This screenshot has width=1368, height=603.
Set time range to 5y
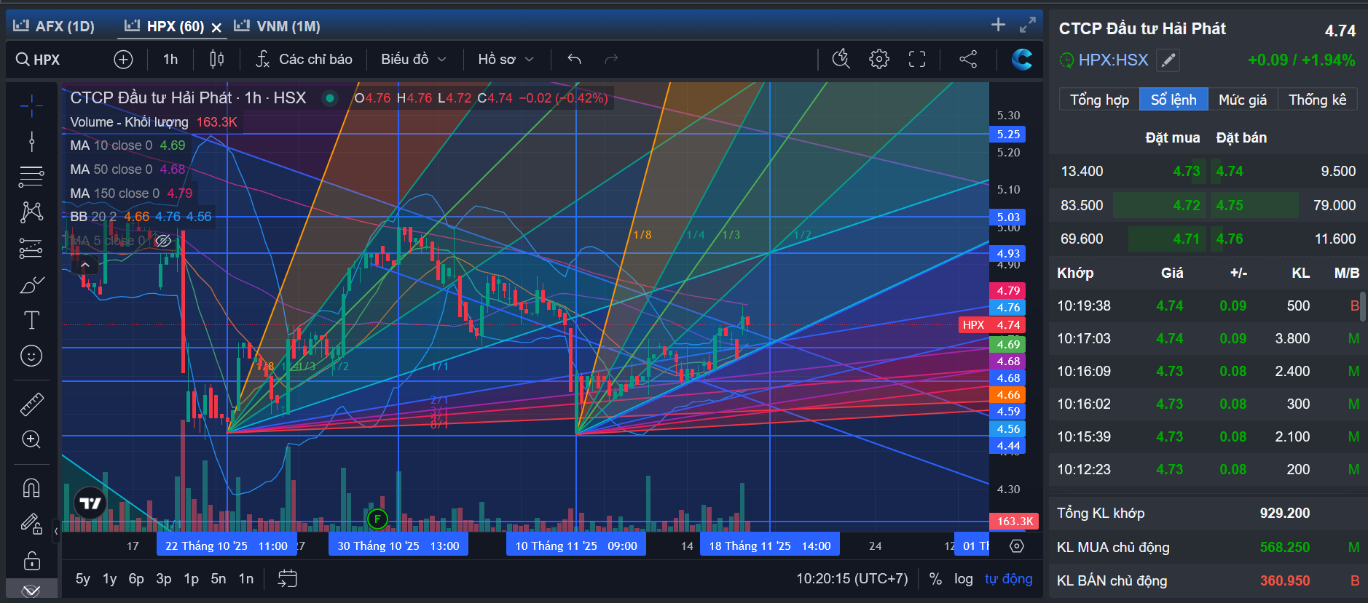[x=83, y=579]
